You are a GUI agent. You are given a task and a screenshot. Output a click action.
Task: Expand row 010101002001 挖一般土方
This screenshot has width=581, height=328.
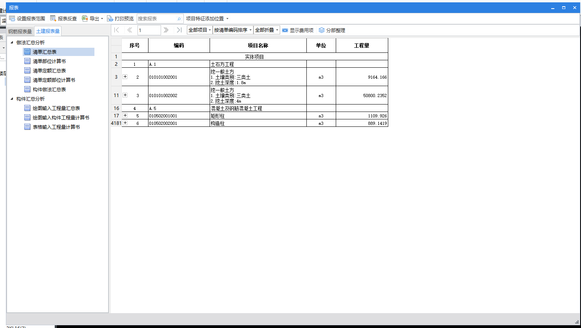[x=125, y=77]
